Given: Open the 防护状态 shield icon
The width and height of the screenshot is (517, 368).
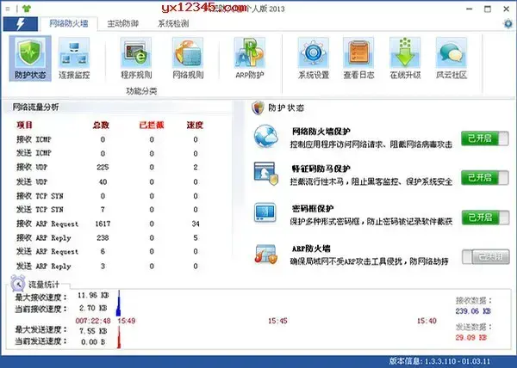Looking at the screenshot, I should [30, 58].
